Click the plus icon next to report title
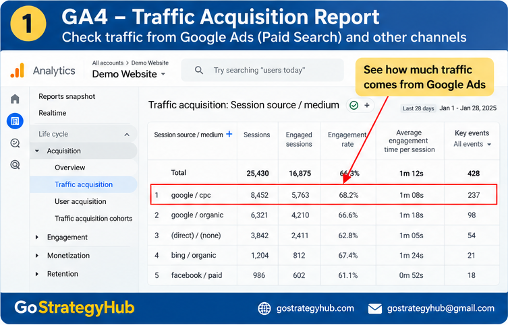Viewport: 508px width, 325px height. (x=367, y=105)
